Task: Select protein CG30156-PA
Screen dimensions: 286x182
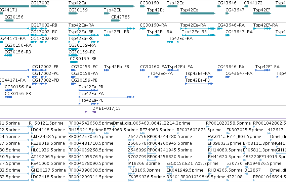Action: point(18,87)
